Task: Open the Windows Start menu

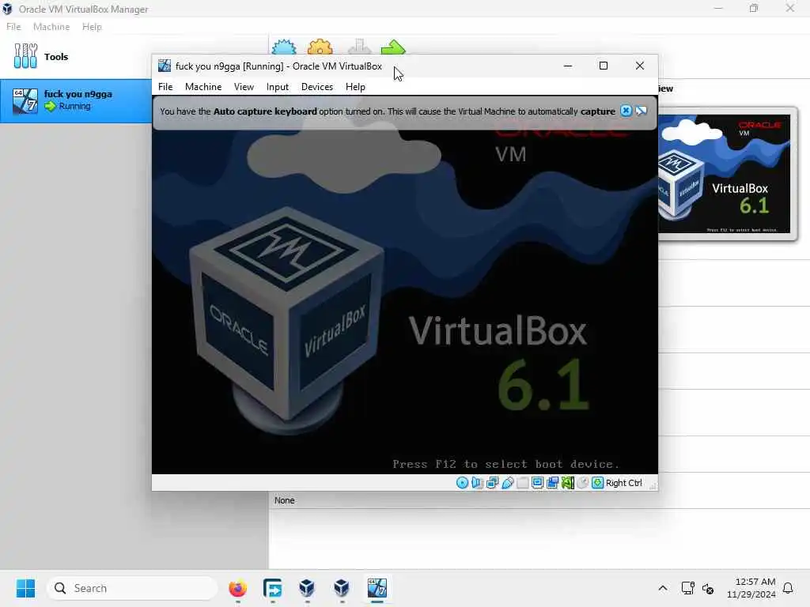Action: click(x=25, y=588)
